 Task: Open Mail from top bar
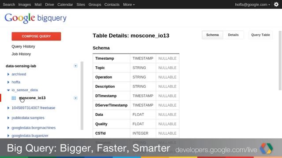(38, 4)
